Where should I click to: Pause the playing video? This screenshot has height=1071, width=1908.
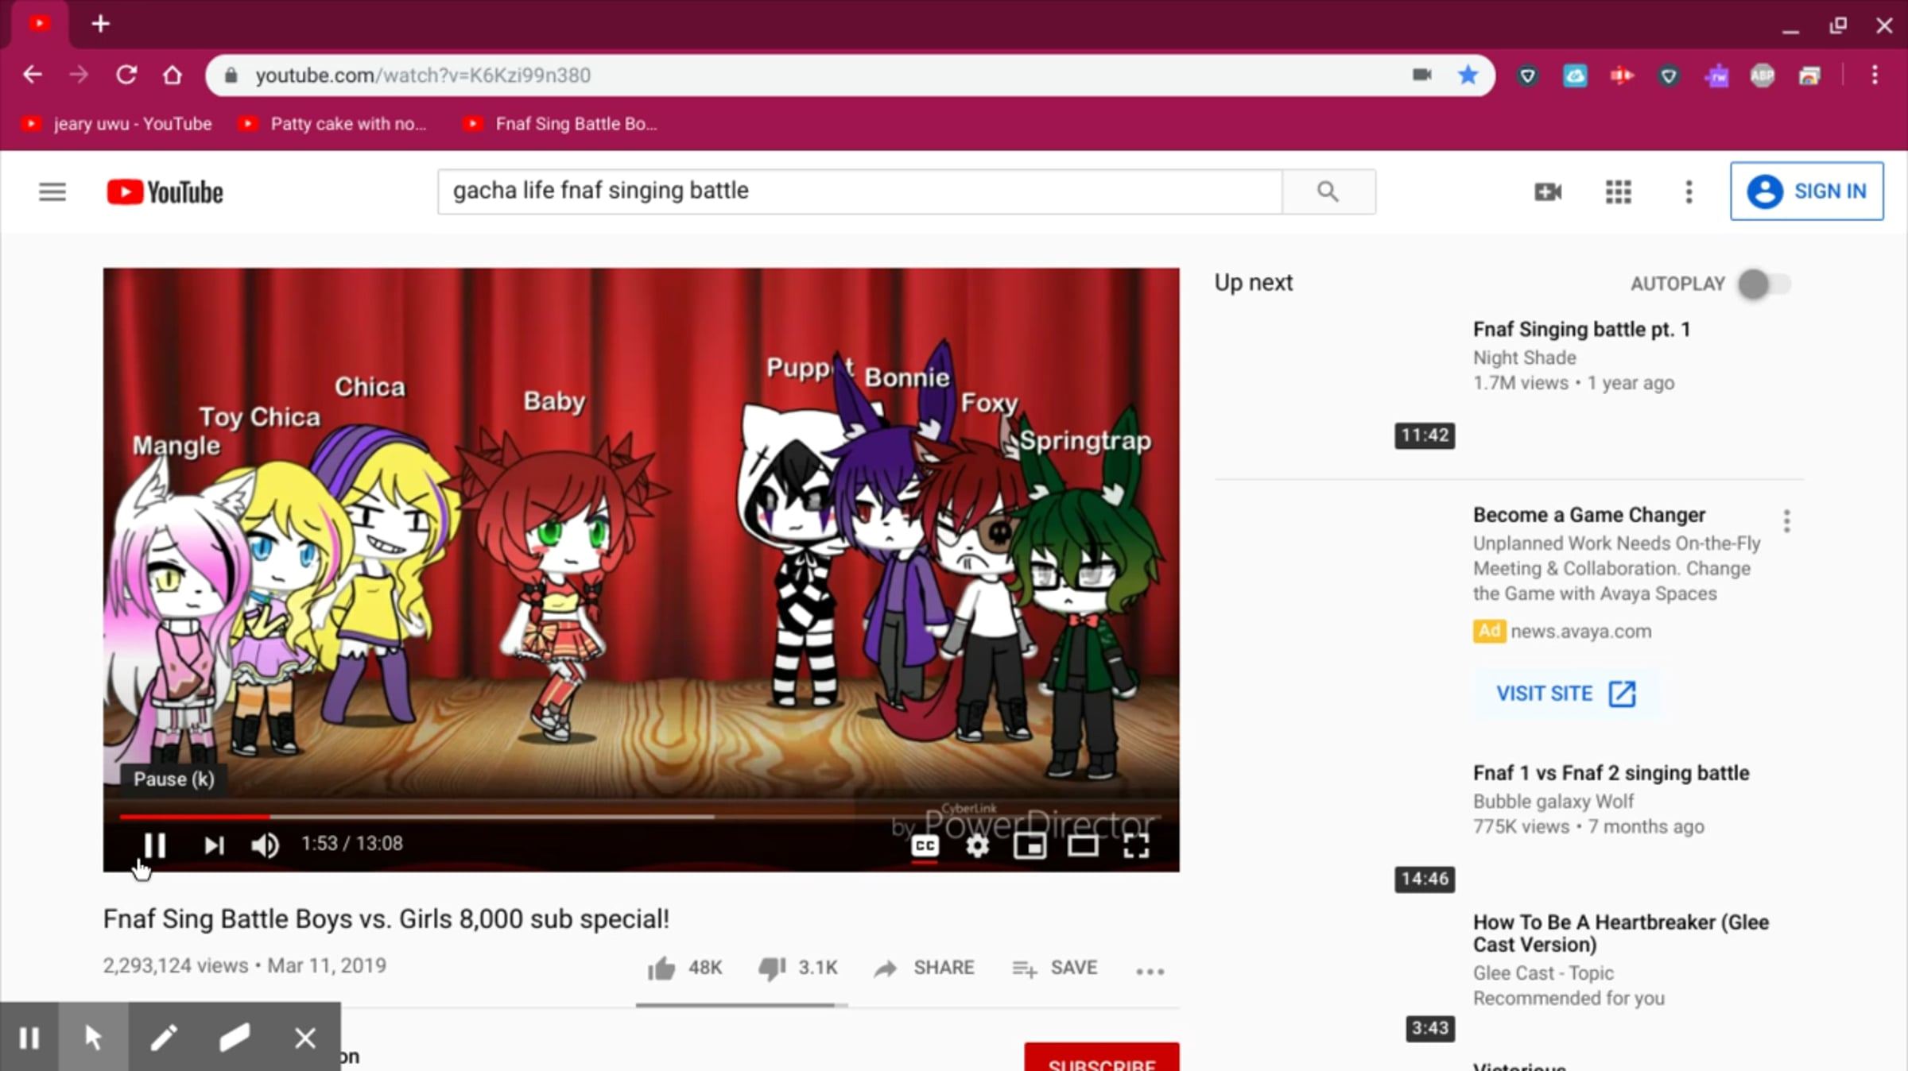[154, 845]
